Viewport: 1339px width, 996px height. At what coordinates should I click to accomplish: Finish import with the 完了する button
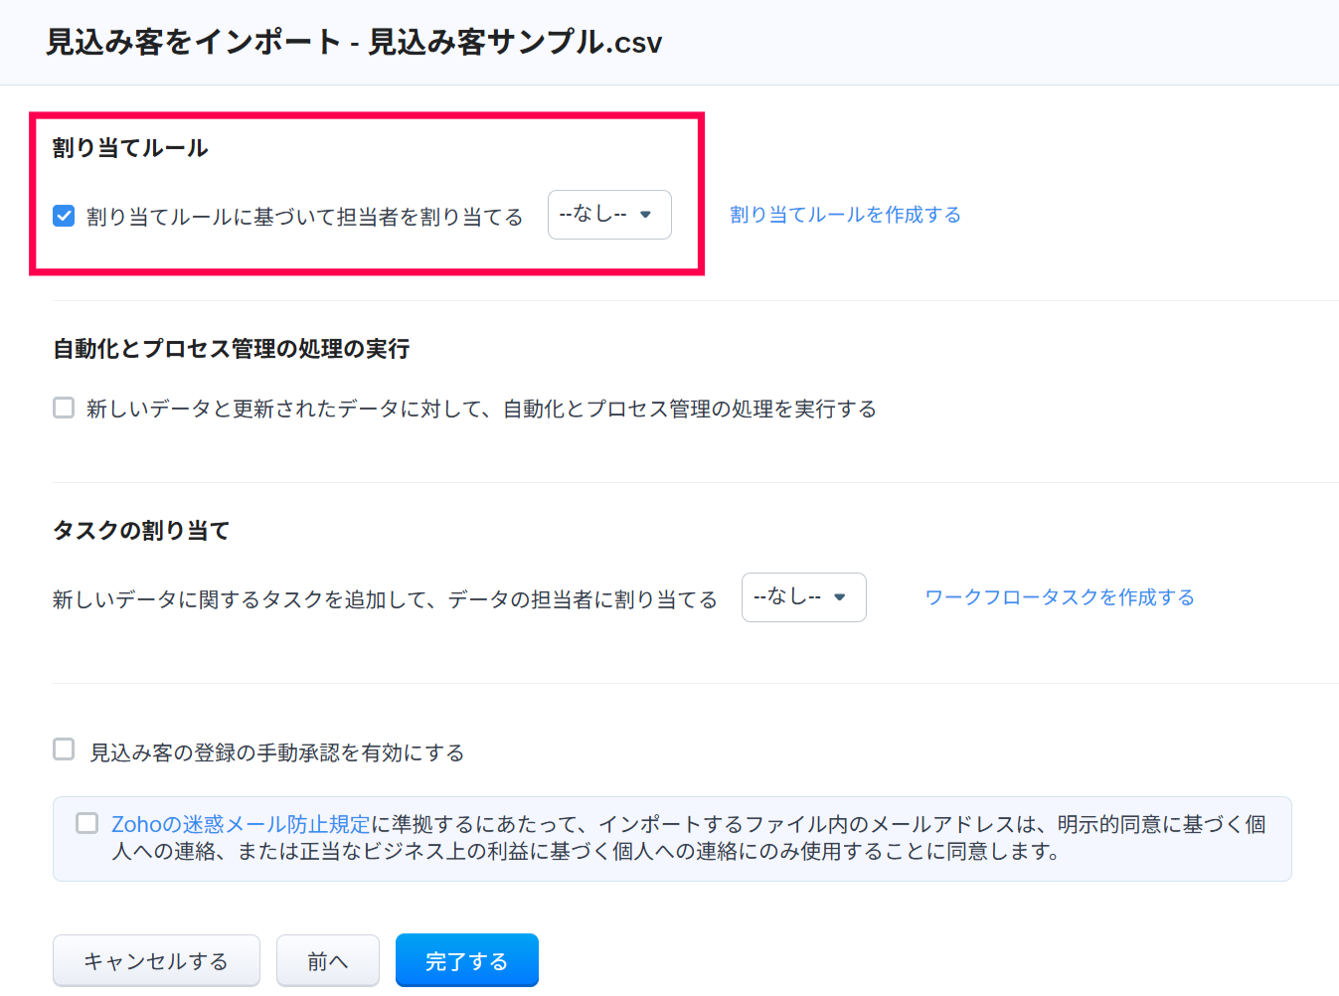(466, 960)
